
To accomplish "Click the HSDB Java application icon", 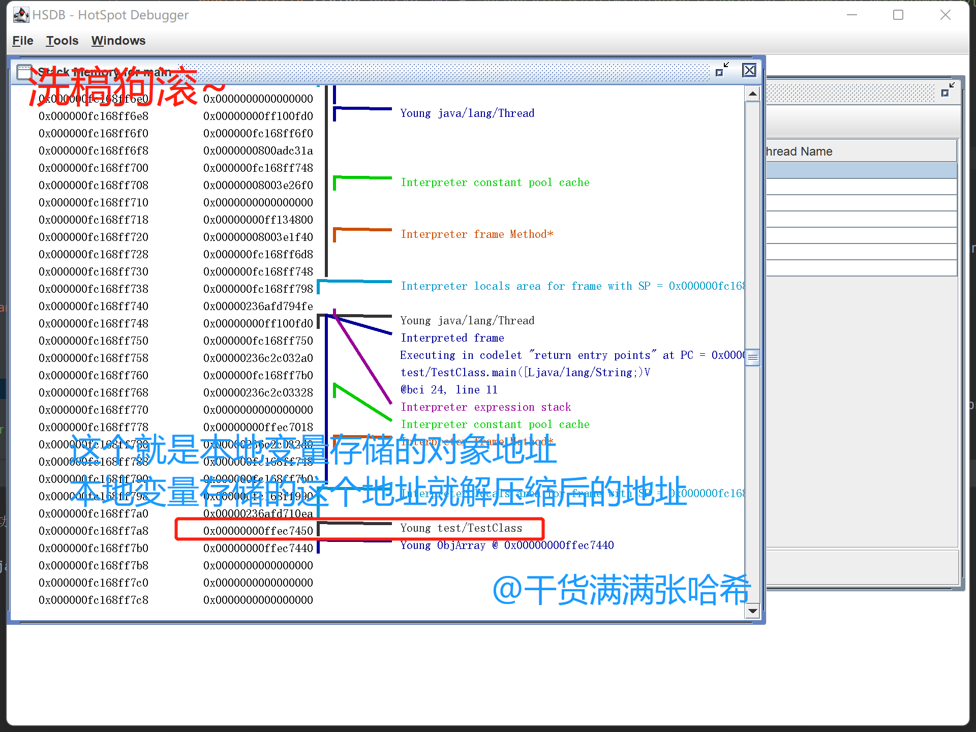I will [x=21, y=15].
